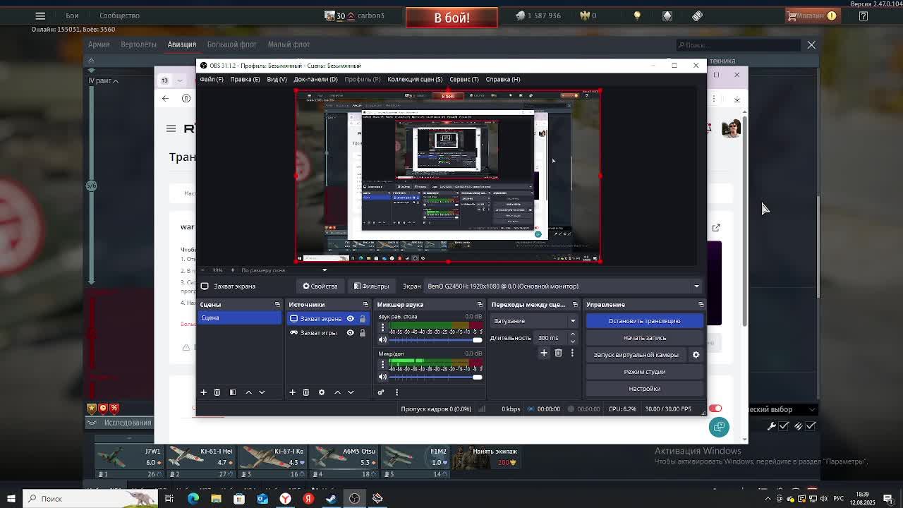Undock the scene transitions panel
Screen dimensions: 903x508
click(575, 305)
